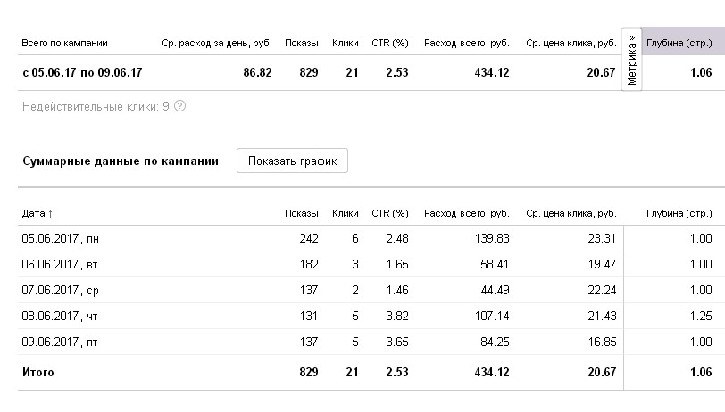Sort table by Показы column
The image size is (725, 412).
[x=302, y=214]
